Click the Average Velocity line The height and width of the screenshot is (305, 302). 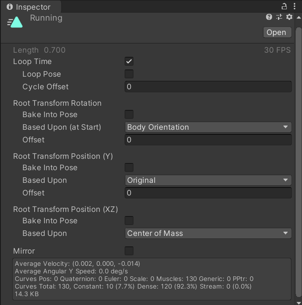click(77, 264)
